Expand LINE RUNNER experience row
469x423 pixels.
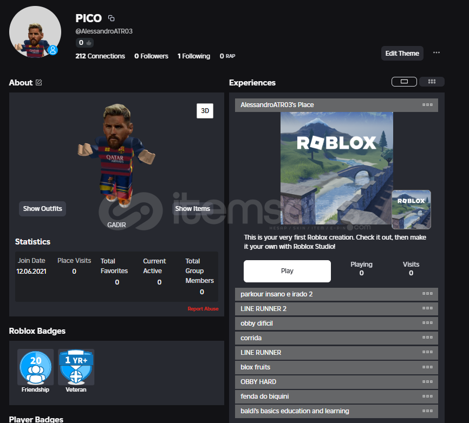(336, 353)
